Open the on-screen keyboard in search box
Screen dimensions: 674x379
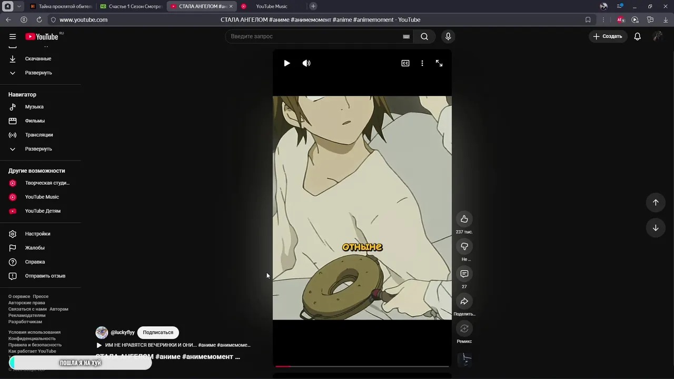pyautogui.click(x=406, y=36)
